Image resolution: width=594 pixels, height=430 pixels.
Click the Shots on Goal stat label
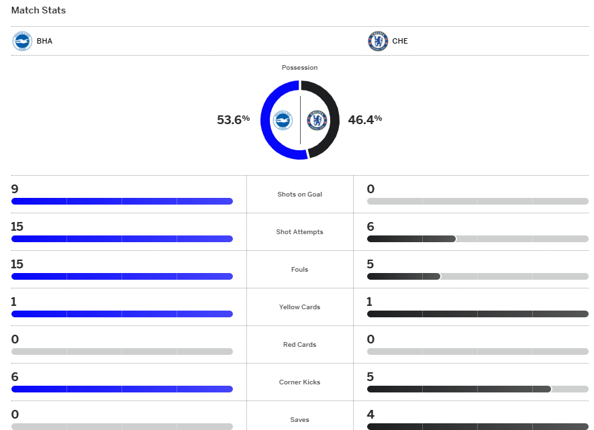pos(300,195)
